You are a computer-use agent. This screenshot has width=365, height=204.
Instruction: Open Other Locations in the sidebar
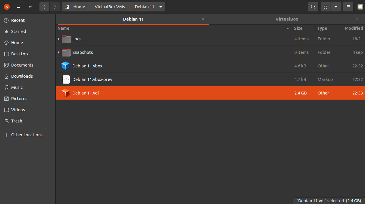pyautogui.click(x=27, y=135)
